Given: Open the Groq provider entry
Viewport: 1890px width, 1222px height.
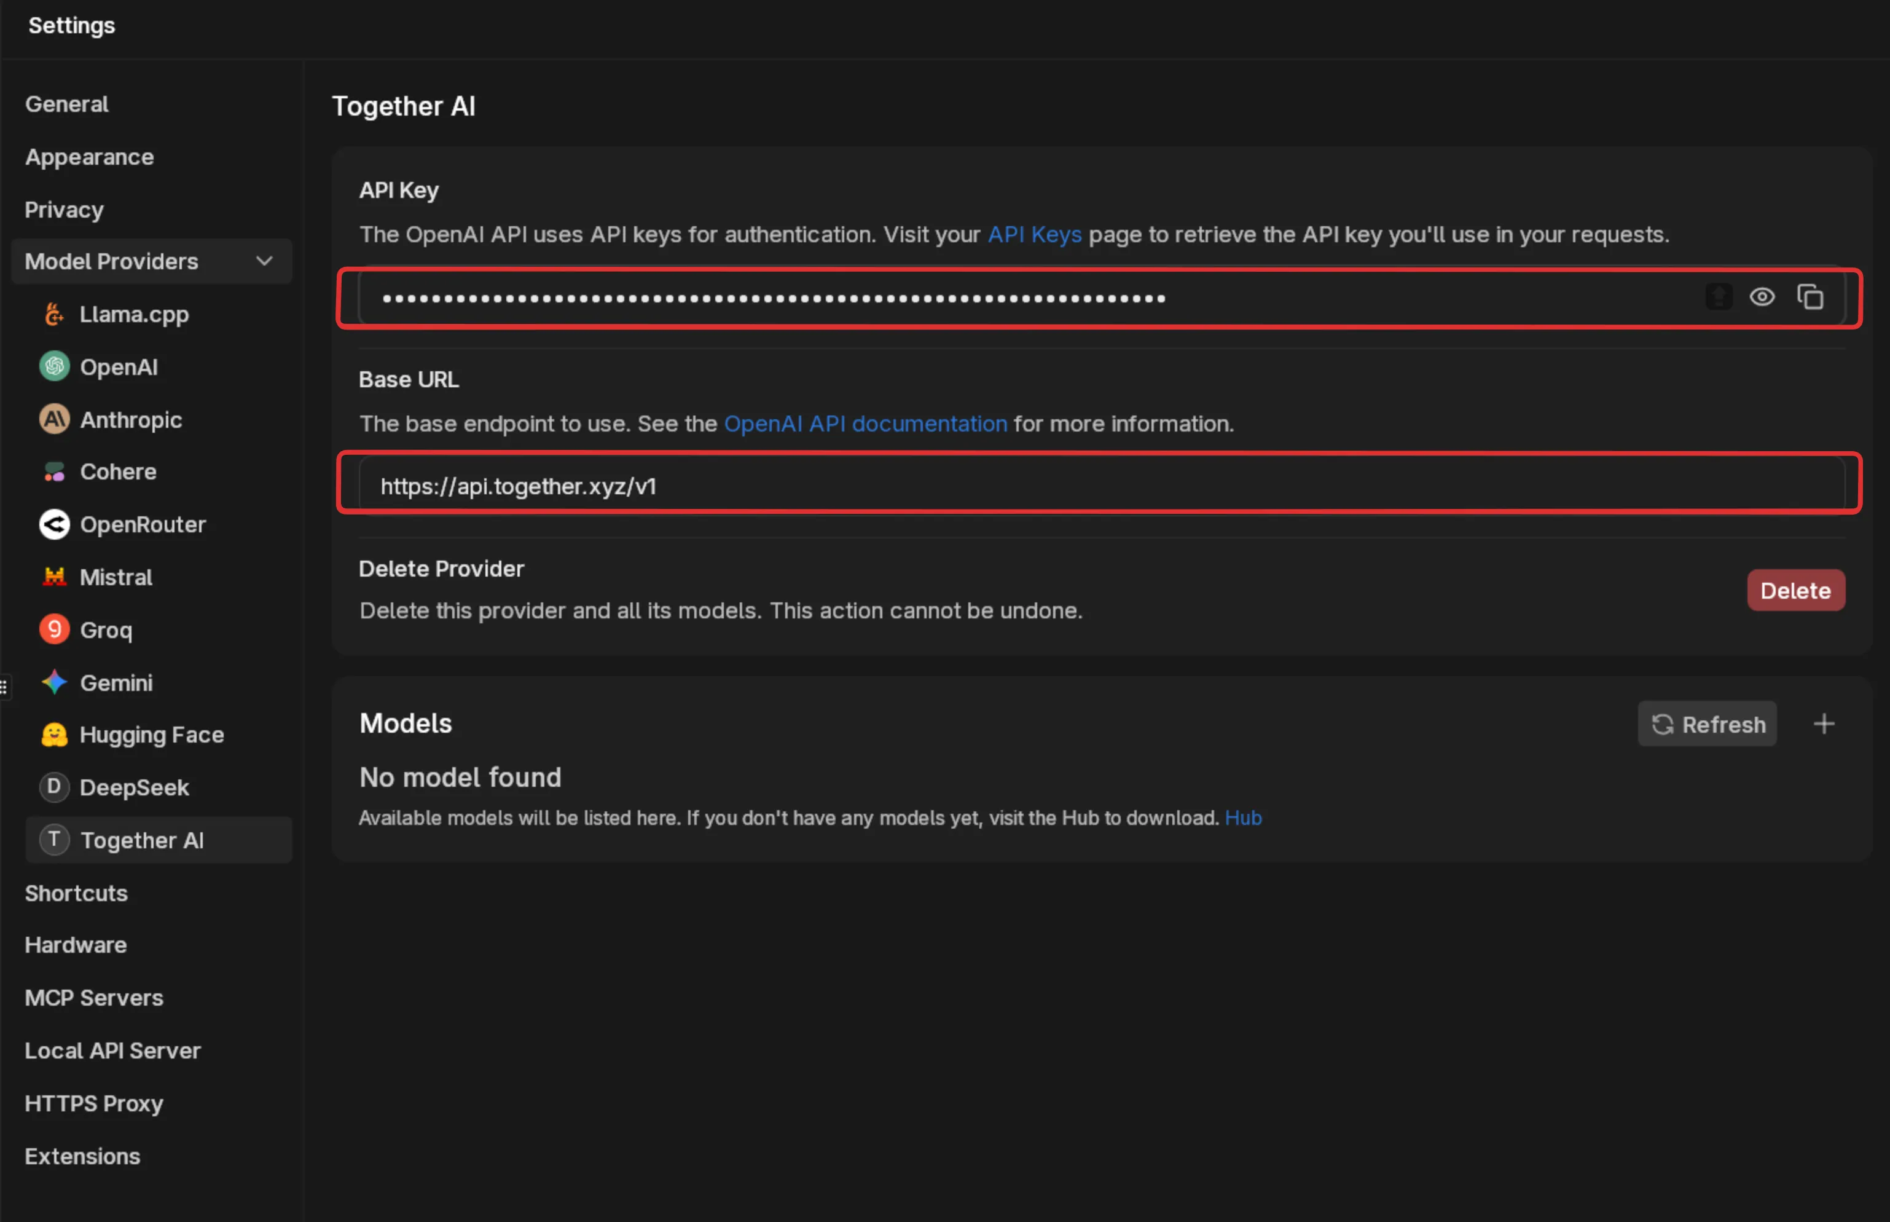Looking at the screenshot, I should pyautogui.click(x=106, y=630).
